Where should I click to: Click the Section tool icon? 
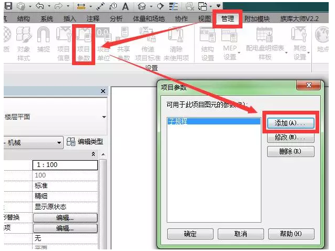[160, 6]
